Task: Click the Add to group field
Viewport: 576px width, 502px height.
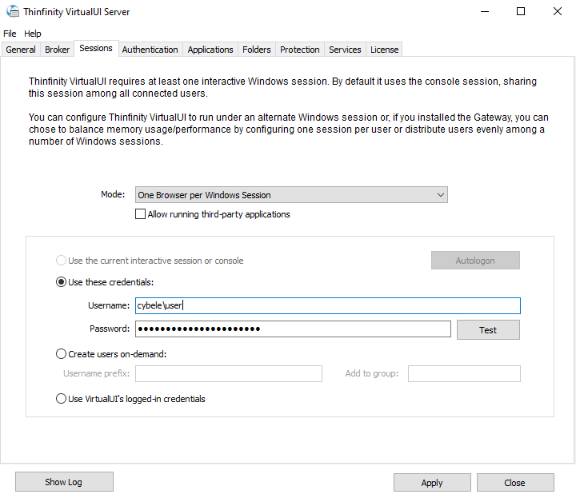Action: [464, 373]
